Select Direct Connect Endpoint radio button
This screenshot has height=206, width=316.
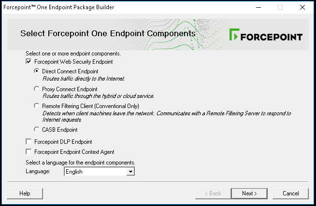click(37, 71)
